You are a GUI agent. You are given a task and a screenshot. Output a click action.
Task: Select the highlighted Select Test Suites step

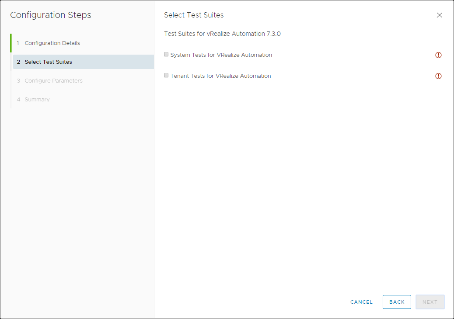click(x=48, y=62)
